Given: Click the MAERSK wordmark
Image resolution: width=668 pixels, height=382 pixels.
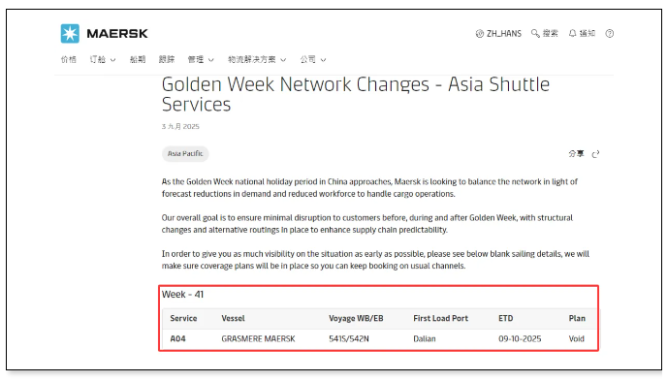Looking at the screenshot, I should (117, 33).
